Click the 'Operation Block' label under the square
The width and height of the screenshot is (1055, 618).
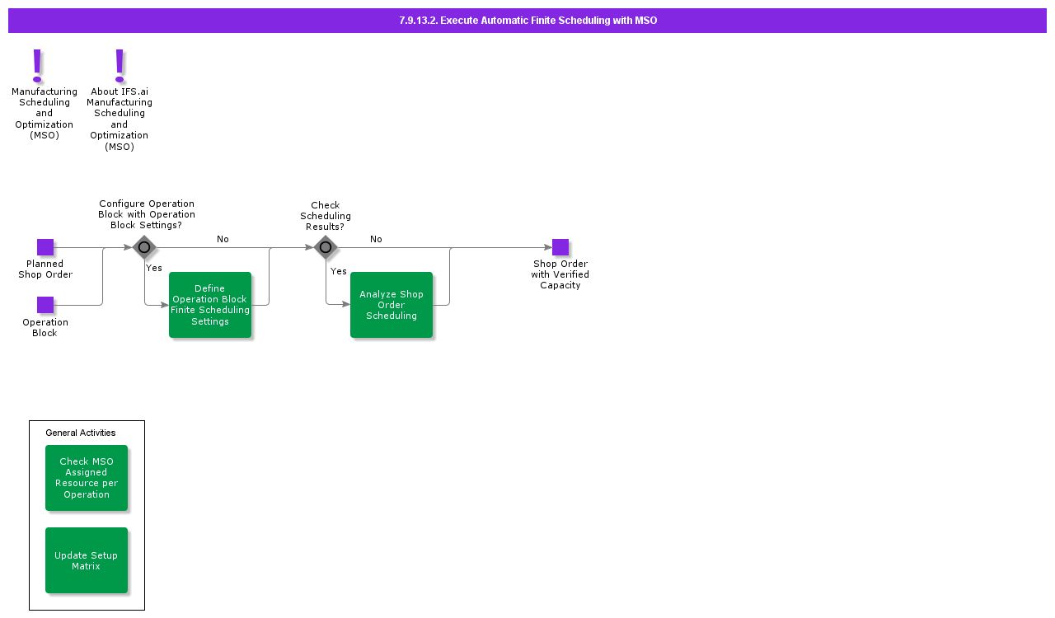click(x=45, y=328)
